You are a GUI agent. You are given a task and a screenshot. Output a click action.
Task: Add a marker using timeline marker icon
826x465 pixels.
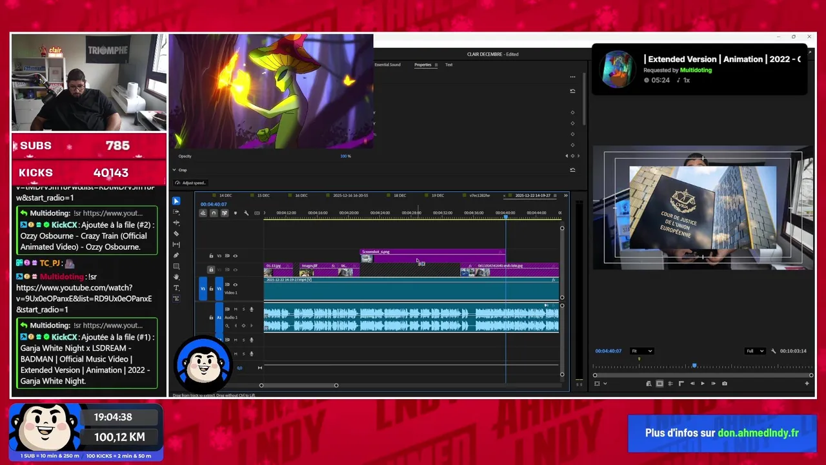tap(235, 213)
